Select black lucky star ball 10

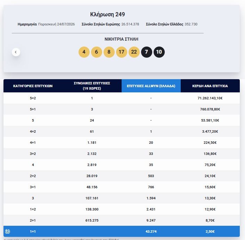(x=159, y=52)
